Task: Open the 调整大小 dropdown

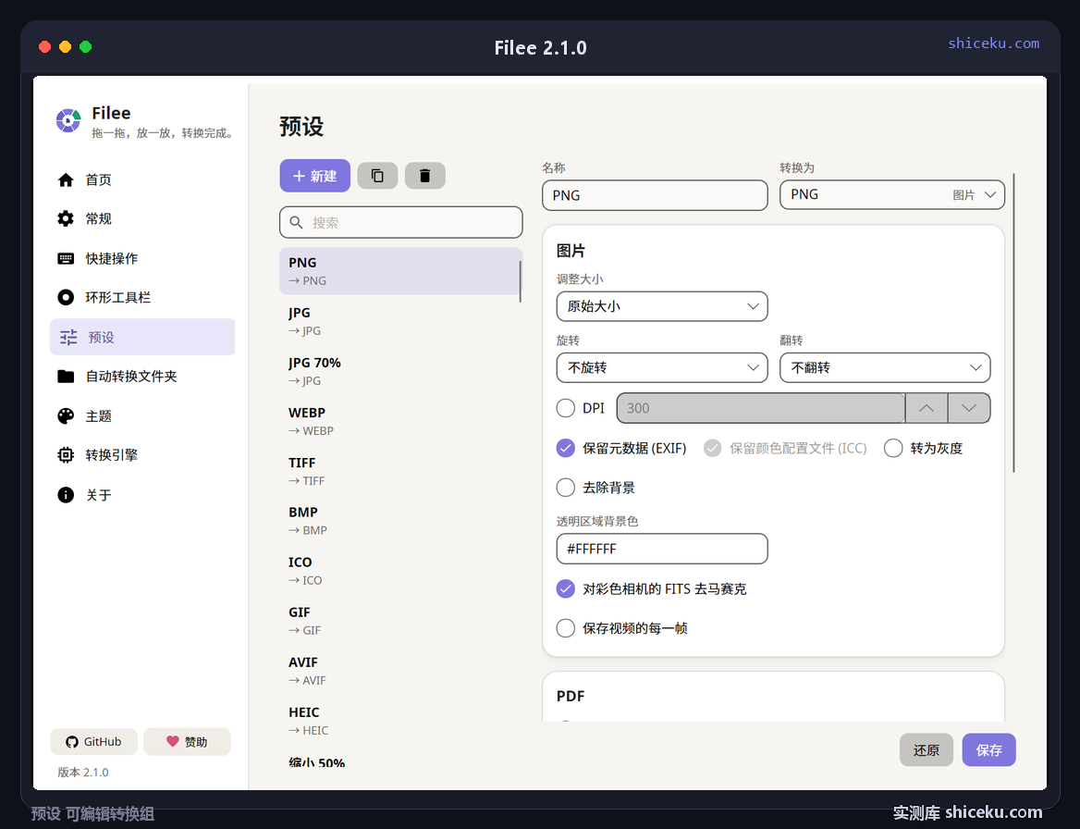Action: (662, 306)
